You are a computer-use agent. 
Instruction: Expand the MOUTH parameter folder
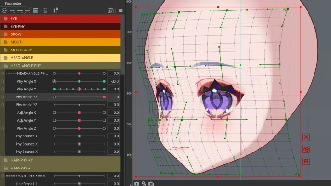(x=6, y=42)
